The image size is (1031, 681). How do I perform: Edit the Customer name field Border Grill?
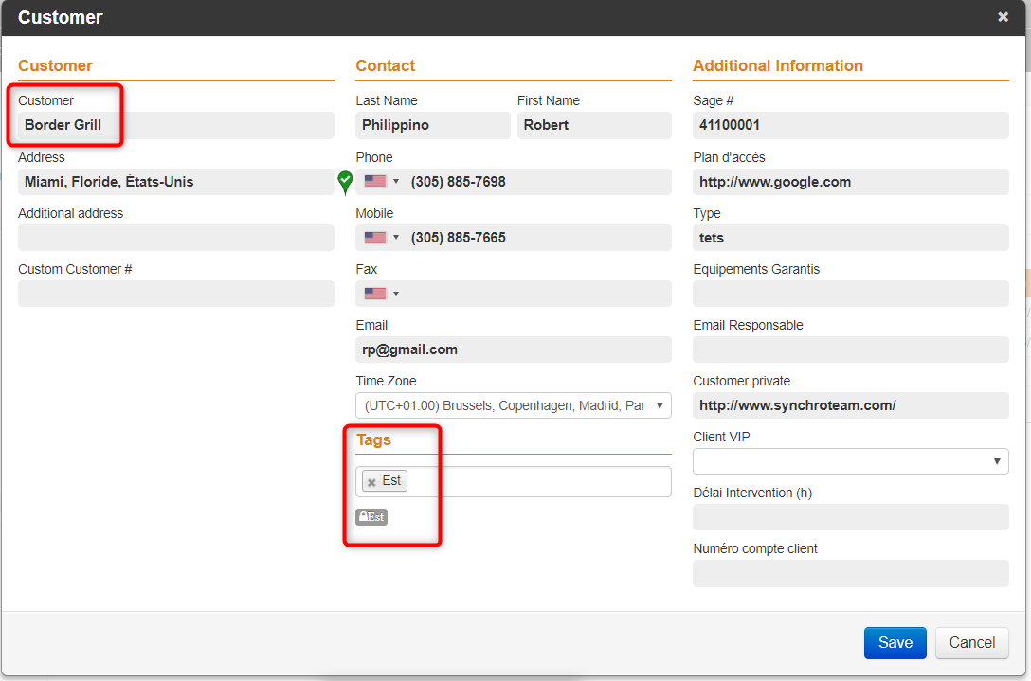point(176,125)
